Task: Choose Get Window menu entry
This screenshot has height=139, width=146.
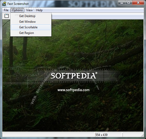Action: [31, 22]
